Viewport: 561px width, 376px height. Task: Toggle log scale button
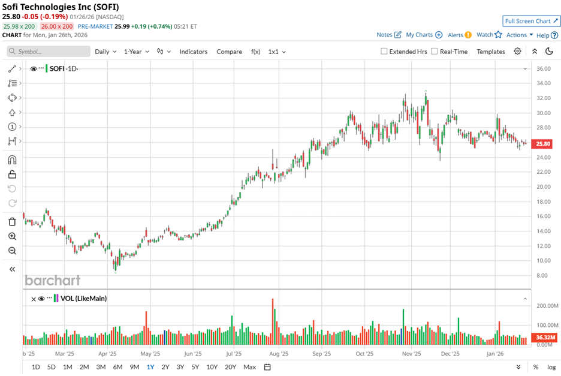click(x=551, y=367)
